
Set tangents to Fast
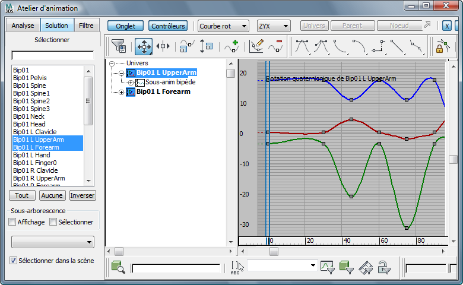pos(341,47)
